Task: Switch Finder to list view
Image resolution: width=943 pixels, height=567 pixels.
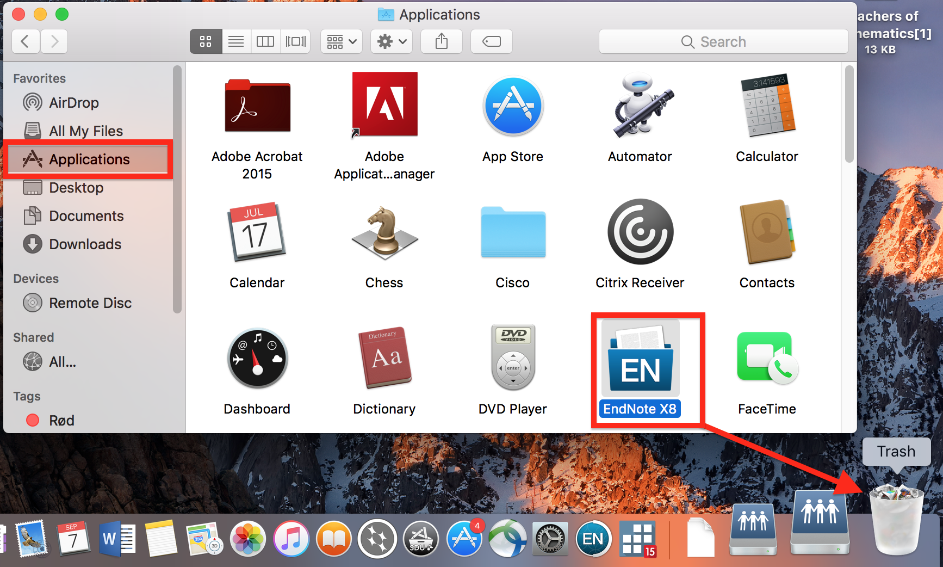Action: click(236, 41)
